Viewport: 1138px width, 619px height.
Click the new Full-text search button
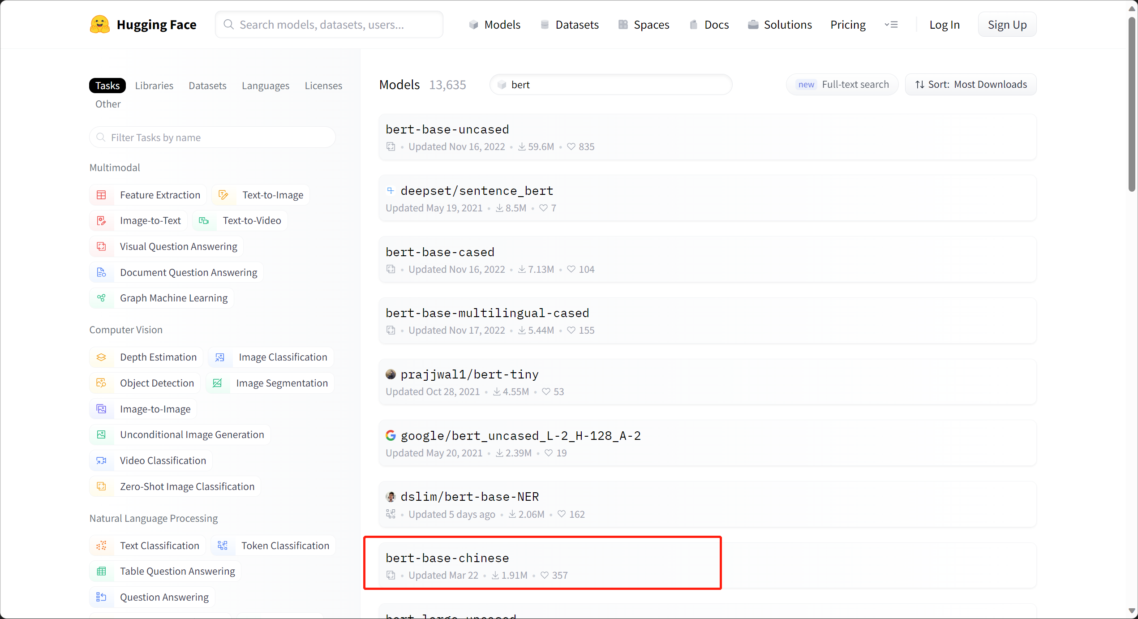pyautogui.click(x=842, y=85)
